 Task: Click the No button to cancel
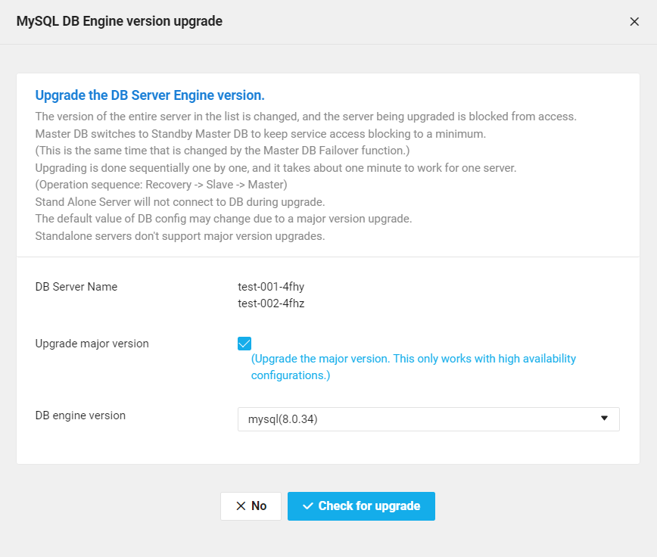(251, 506)
